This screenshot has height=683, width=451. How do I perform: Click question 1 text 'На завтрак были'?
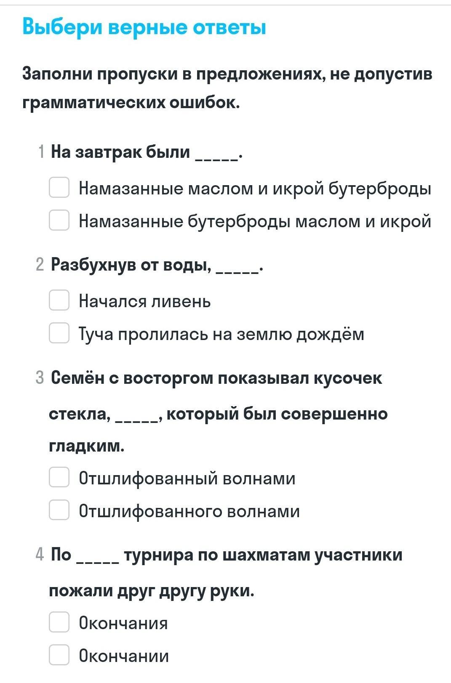click(120, 151)
